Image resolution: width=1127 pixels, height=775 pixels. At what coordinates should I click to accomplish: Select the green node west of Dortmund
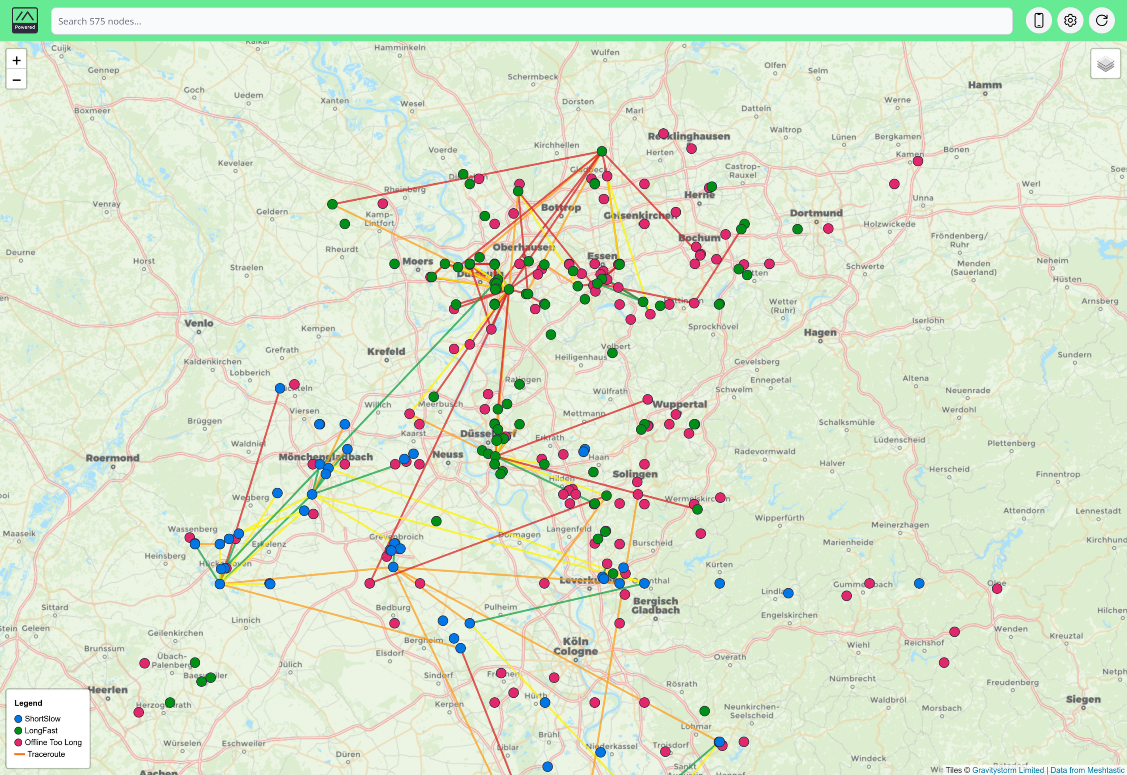click(797, 229)
